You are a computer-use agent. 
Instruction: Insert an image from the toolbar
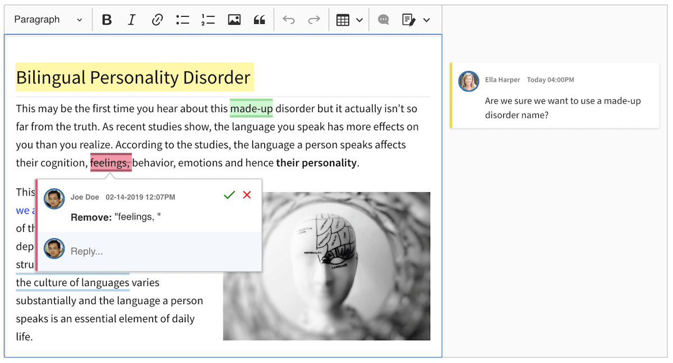pyautogui.click(x=234, y=20)
